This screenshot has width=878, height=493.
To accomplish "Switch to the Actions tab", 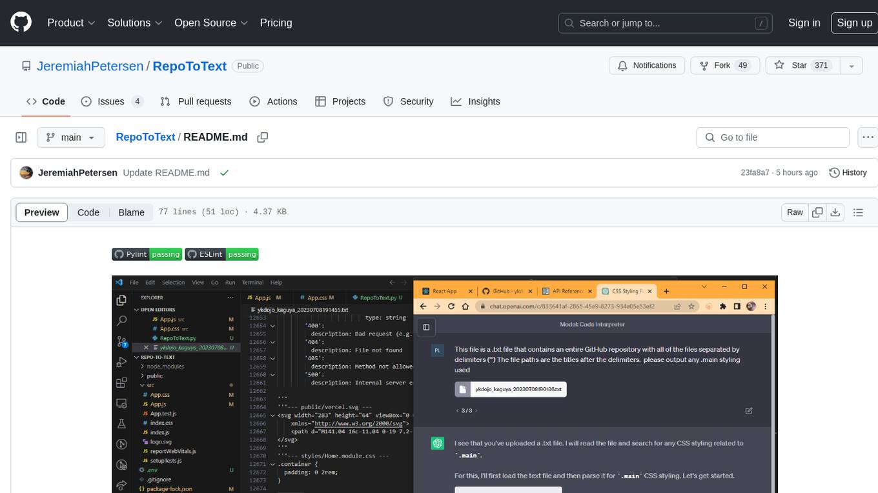I will (x=273, y=101).
